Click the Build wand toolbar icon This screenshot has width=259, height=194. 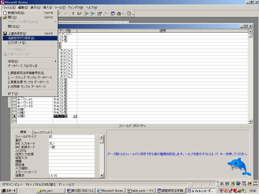(x=105, y=14)
